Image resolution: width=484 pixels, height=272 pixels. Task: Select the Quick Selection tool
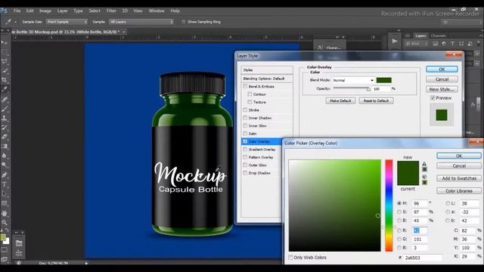(5, 70)
